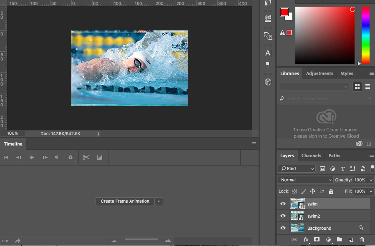Toggle lock position move icon
Screen dimensions: 375x246
(x=312, y=191)
